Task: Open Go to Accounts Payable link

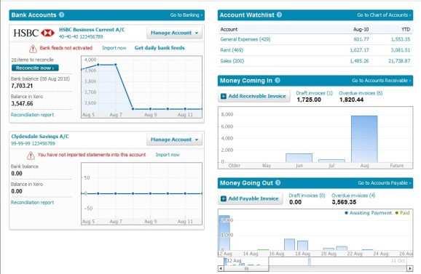Action: [x=385, y=183]
